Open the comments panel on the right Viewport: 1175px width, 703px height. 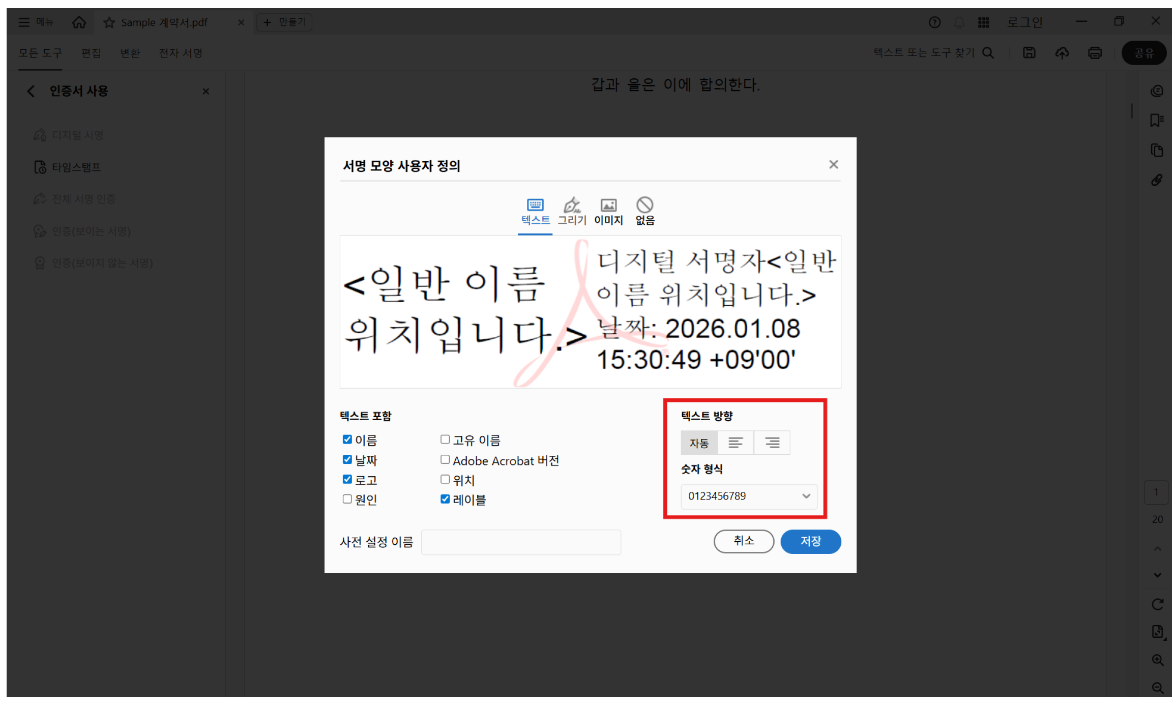[x=1157, y=91]
